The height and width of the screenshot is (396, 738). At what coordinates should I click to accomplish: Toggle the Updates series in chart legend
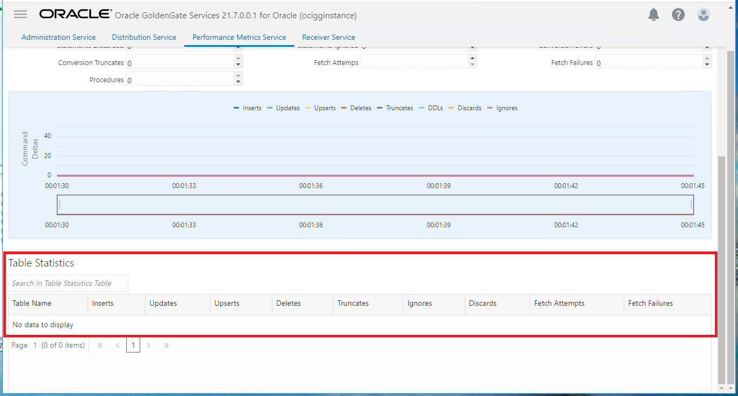coord(283,108)
